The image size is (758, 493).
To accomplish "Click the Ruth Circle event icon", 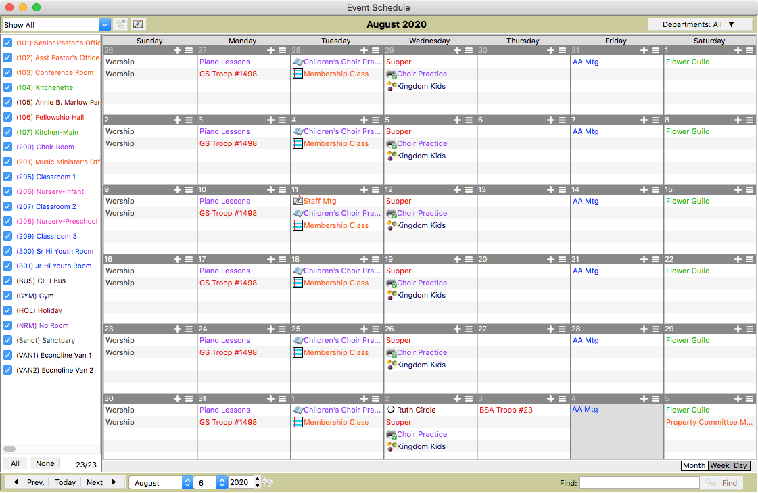I will [391, 410].
